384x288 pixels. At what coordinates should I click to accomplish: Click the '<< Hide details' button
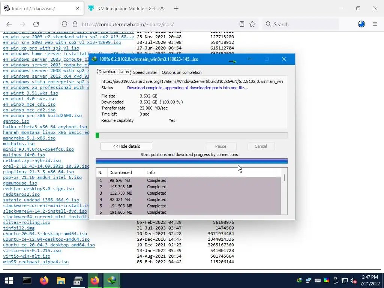click(126, 146)
